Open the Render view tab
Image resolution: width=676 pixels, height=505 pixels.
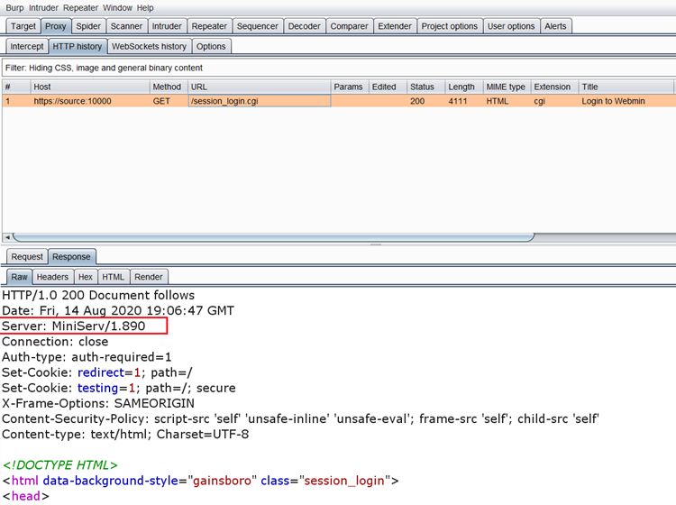point(149,277)
